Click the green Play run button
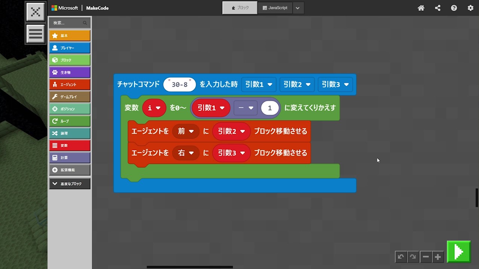The image size is (479, 269). click(458, 252)
